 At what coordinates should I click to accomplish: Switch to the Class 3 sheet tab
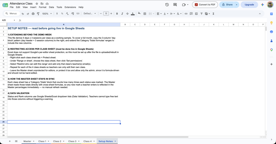[x=72, y=141]
